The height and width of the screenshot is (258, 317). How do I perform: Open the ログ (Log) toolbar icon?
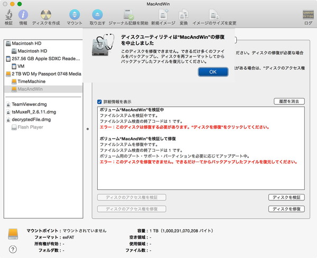tap(308, 15)
